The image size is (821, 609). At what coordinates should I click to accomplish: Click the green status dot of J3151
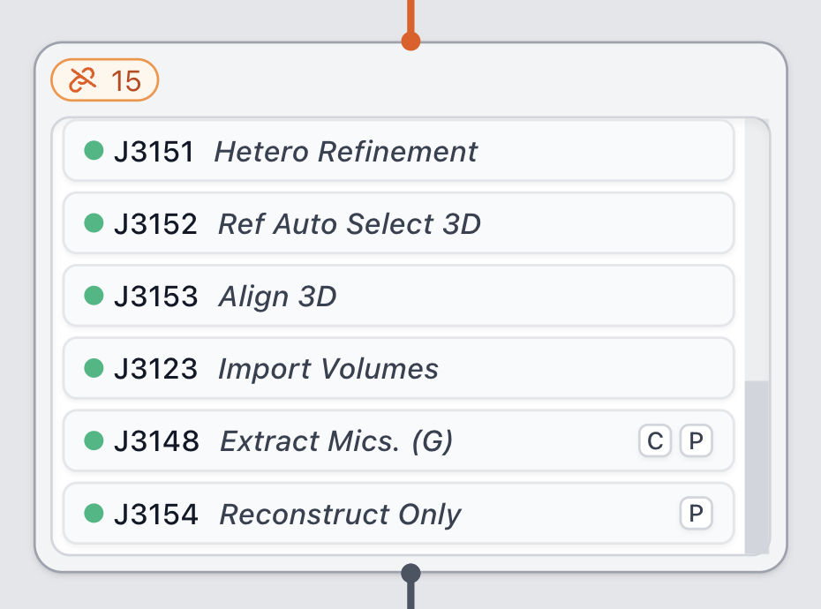(94, 151)
